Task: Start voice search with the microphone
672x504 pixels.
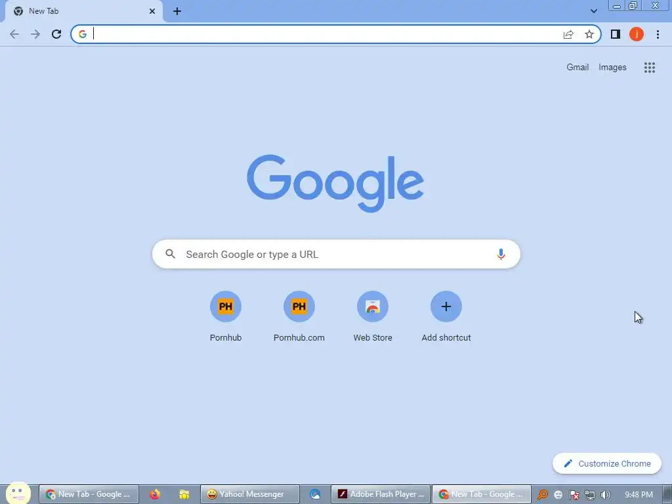Action: click(501, 254)
